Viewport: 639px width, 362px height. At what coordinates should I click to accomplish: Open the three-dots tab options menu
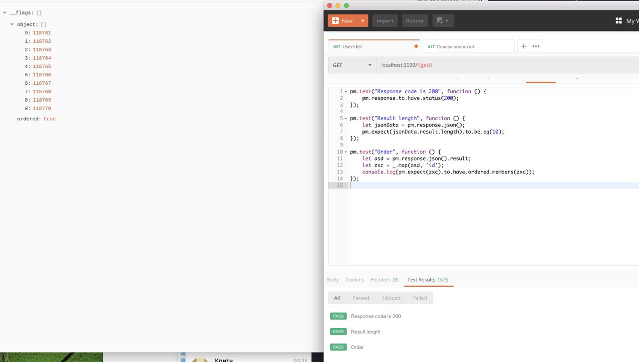click(536, 46)
